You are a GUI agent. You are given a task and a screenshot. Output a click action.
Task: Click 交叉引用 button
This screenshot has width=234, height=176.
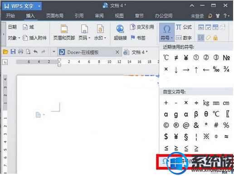[x=142, y=27]
